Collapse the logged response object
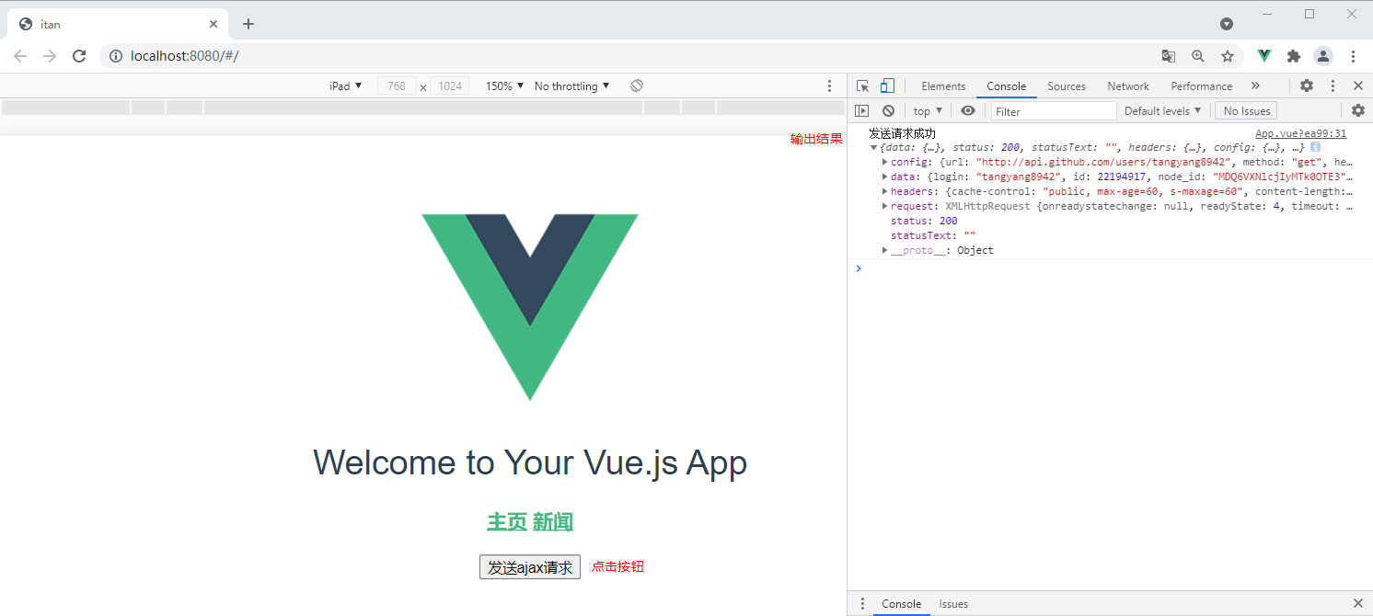This screenshot has width=1373, height=616. pos(872,147)
